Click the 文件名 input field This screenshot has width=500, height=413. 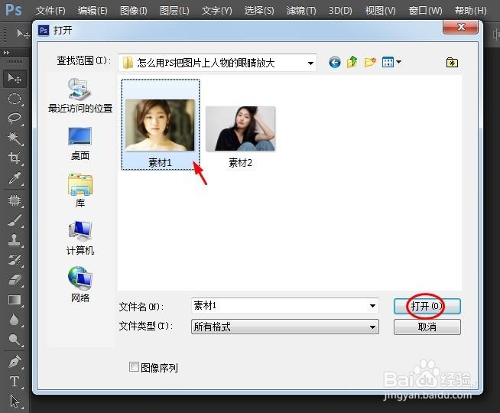click(285, 306)
